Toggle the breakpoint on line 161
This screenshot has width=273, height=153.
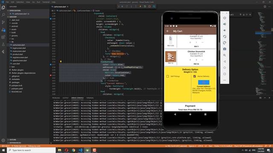pyautogui.click(x=51, y=75)
